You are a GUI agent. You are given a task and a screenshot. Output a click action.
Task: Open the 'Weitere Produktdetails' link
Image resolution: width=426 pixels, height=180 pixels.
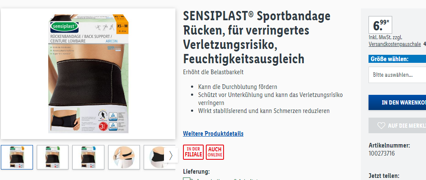click(213, 134)
